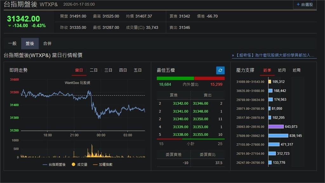Viewport: 325px width, 183px height.
Task: Open the 超奇怪 promotional article link
Action: point(273,55)
